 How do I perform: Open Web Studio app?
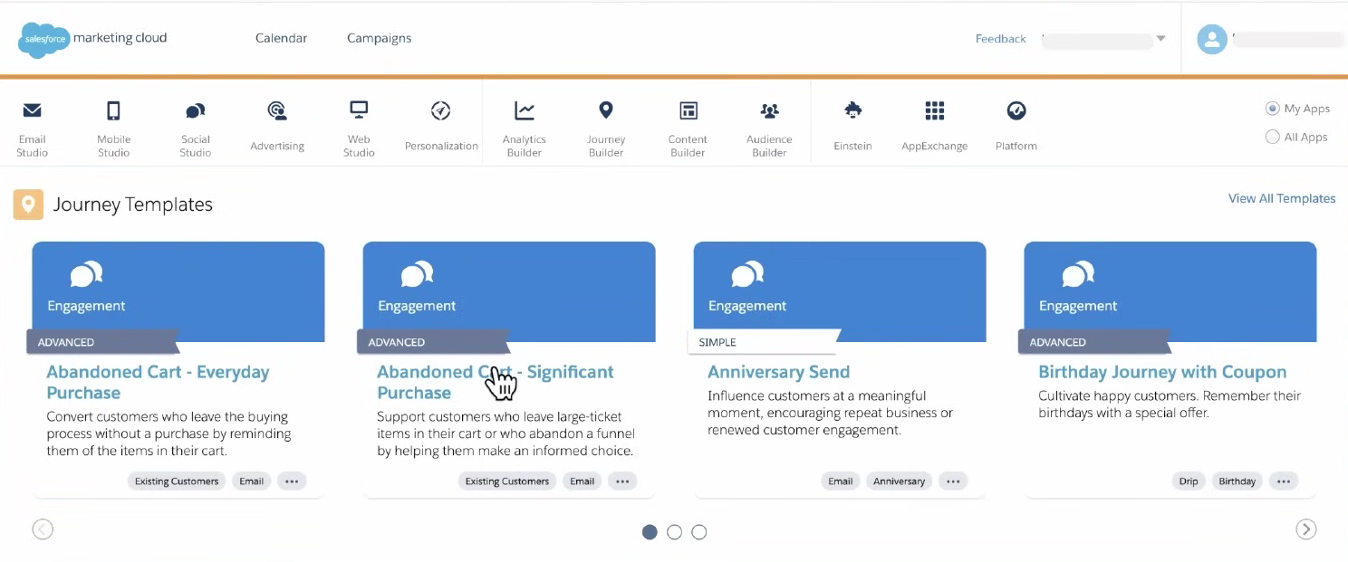click(x=359, y=129)
